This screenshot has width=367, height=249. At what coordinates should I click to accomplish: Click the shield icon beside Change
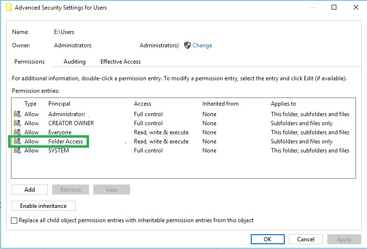188,45
